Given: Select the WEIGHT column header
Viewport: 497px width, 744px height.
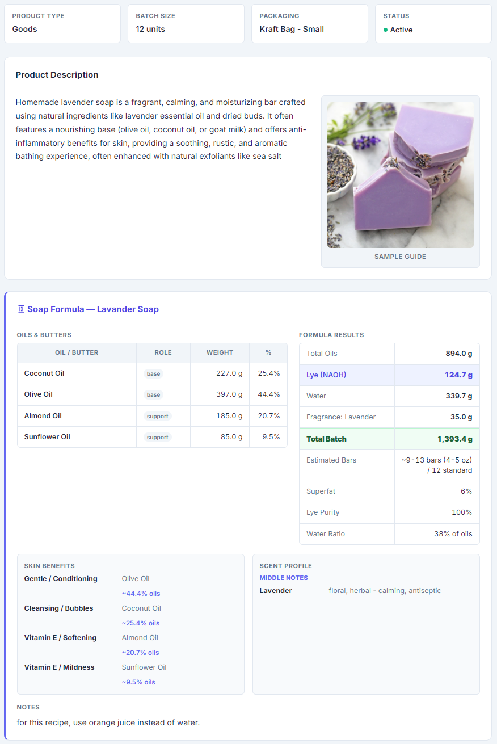Looking at the screenshot, I should 220,352.
